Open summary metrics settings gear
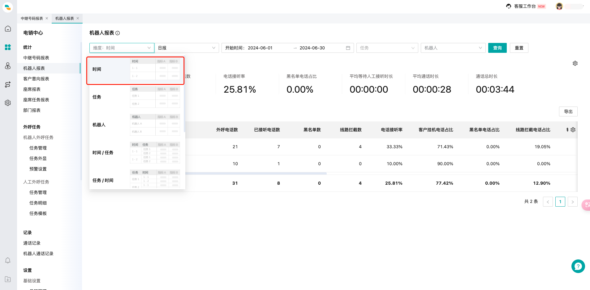The height and width of the screenshot is (290, 590). point(575,63)
